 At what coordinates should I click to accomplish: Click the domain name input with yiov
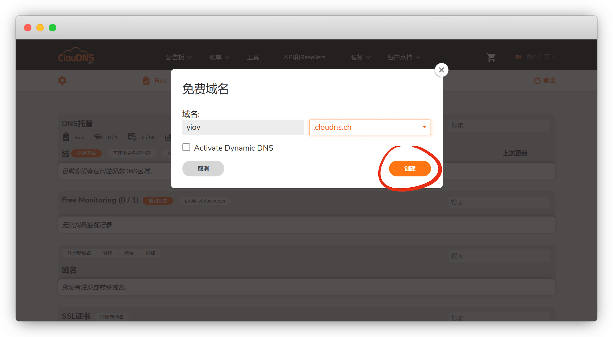point(243,127)
